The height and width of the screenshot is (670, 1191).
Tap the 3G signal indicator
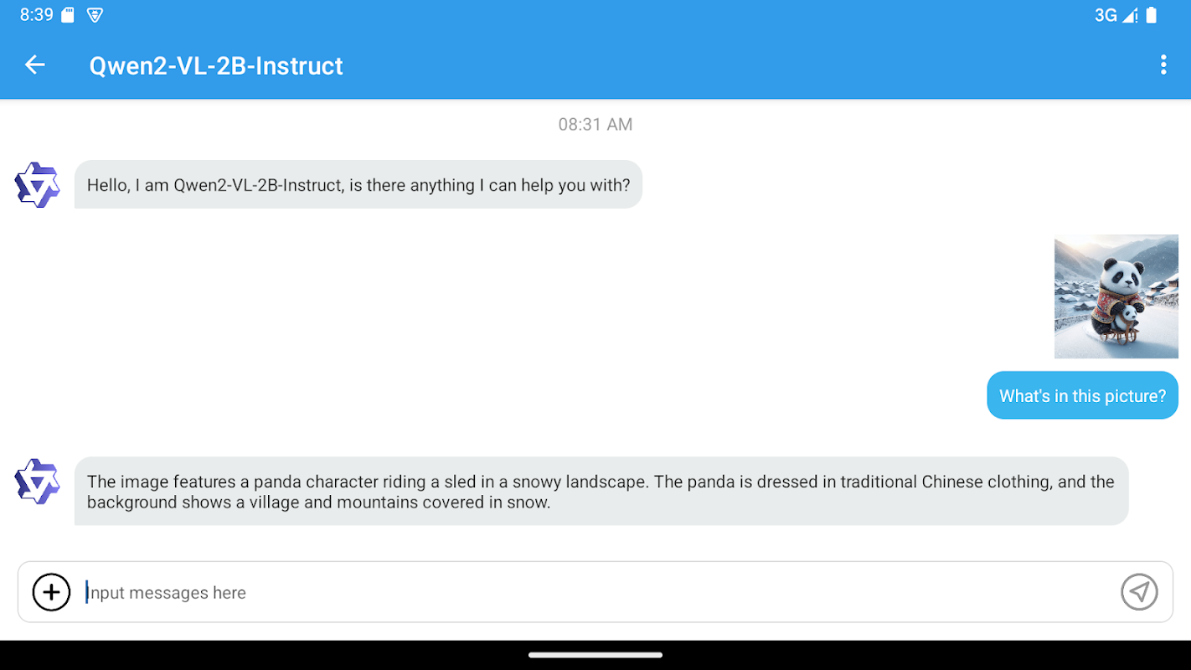(1106, 15)
